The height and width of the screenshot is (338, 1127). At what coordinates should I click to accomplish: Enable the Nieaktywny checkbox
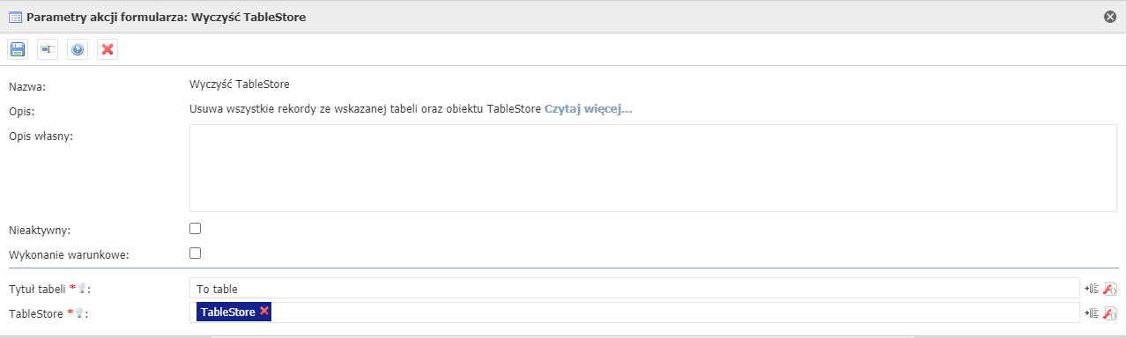coord(196,229)
